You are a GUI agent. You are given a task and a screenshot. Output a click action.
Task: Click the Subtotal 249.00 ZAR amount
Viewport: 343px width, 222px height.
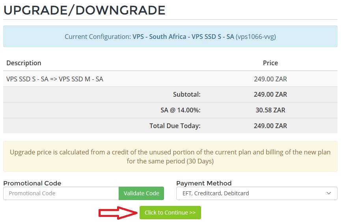point(270,94)
